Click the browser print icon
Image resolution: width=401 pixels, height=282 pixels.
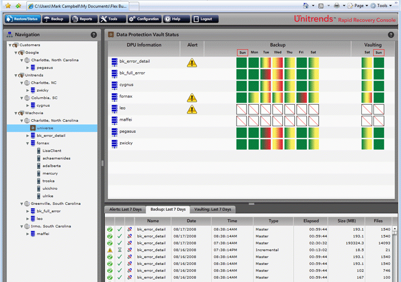[336, 6]
